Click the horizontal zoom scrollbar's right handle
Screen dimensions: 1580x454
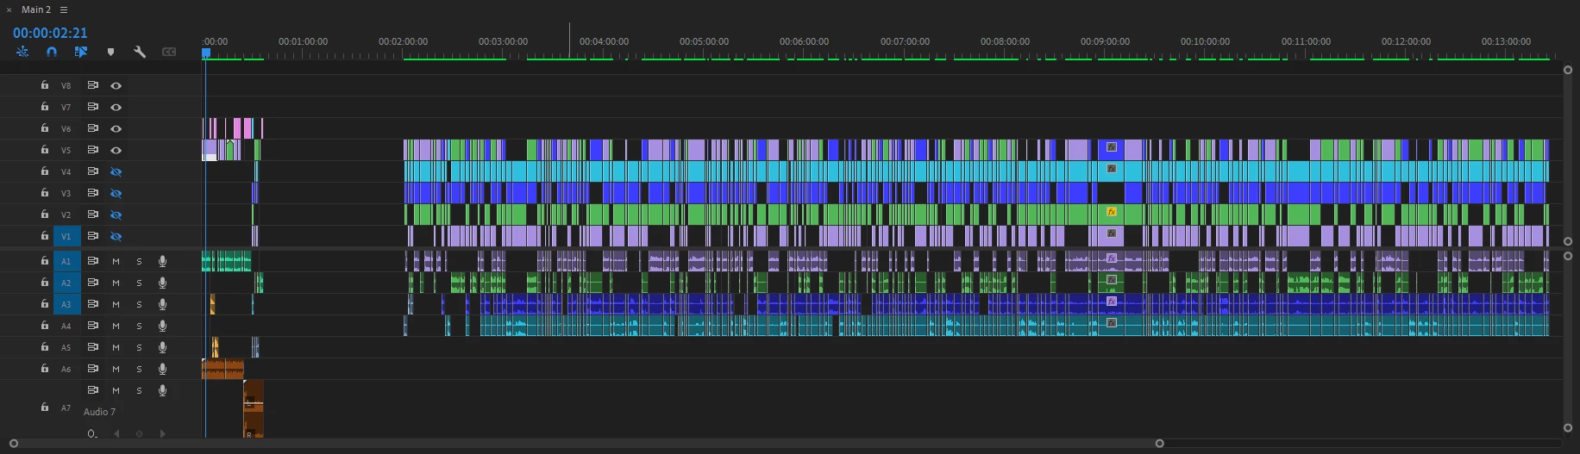click(1160, 444)
